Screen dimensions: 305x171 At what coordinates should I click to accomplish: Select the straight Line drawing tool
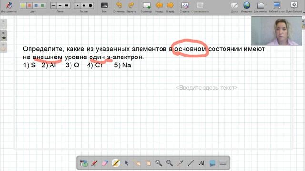point(191,163)
